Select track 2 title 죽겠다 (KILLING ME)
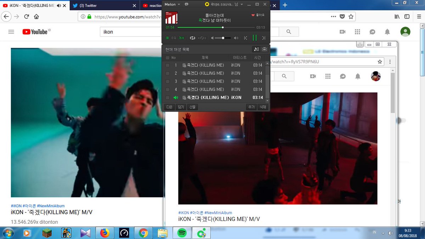Image resolution: width=425 pixels, height=239 pixels. coord(205,73)
